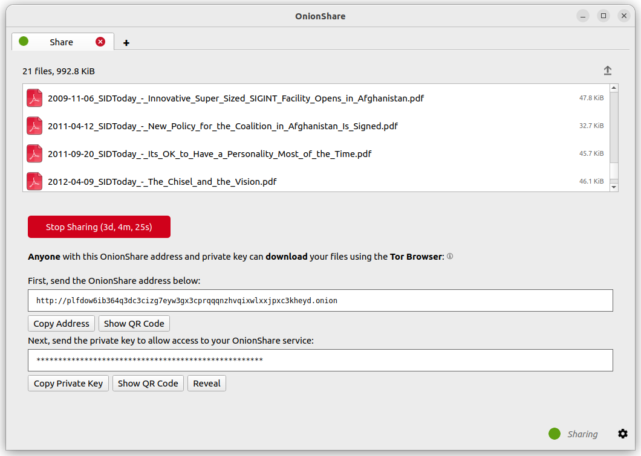Copy the private key
641x456 pixels.
pos(68,384)
